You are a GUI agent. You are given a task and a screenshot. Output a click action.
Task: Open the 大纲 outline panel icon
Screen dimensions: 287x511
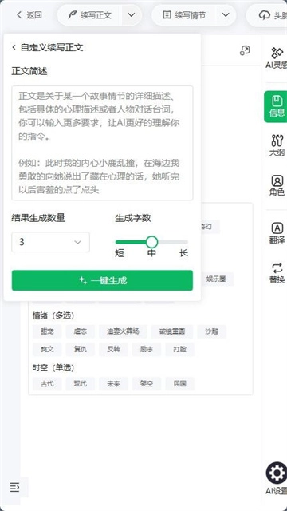[x=277, y=145]
